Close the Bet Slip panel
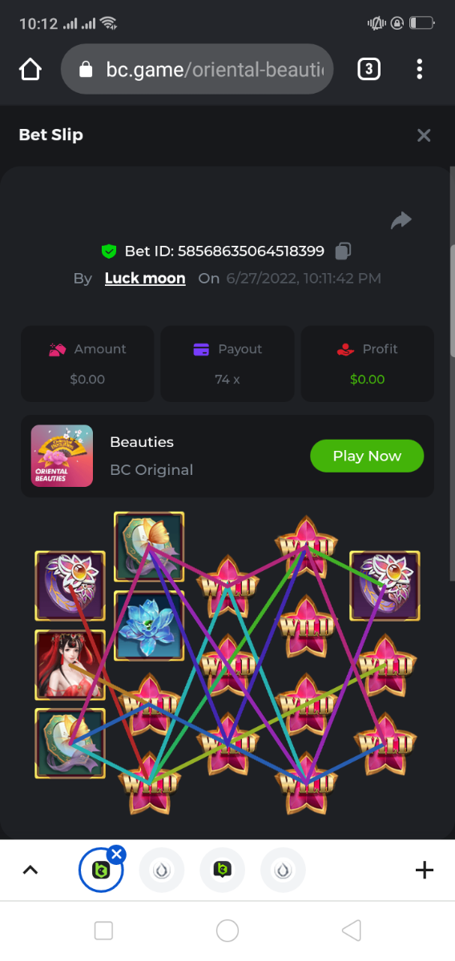This screenshot has height=961, width=455. [x=424, y=135]
